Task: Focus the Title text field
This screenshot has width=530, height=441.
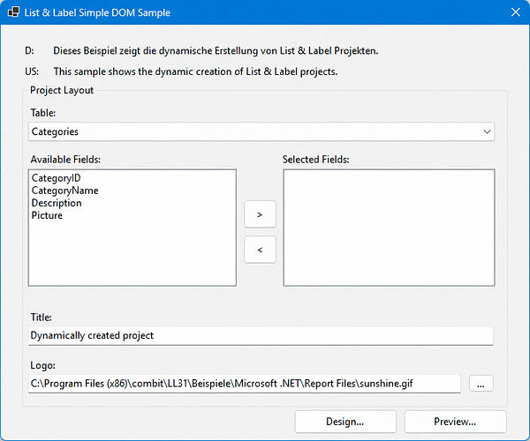Action: 261,335
